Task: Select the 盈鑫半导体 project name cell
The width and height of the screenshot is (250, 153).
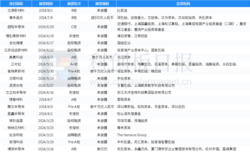Action: [x=16, y=114]
